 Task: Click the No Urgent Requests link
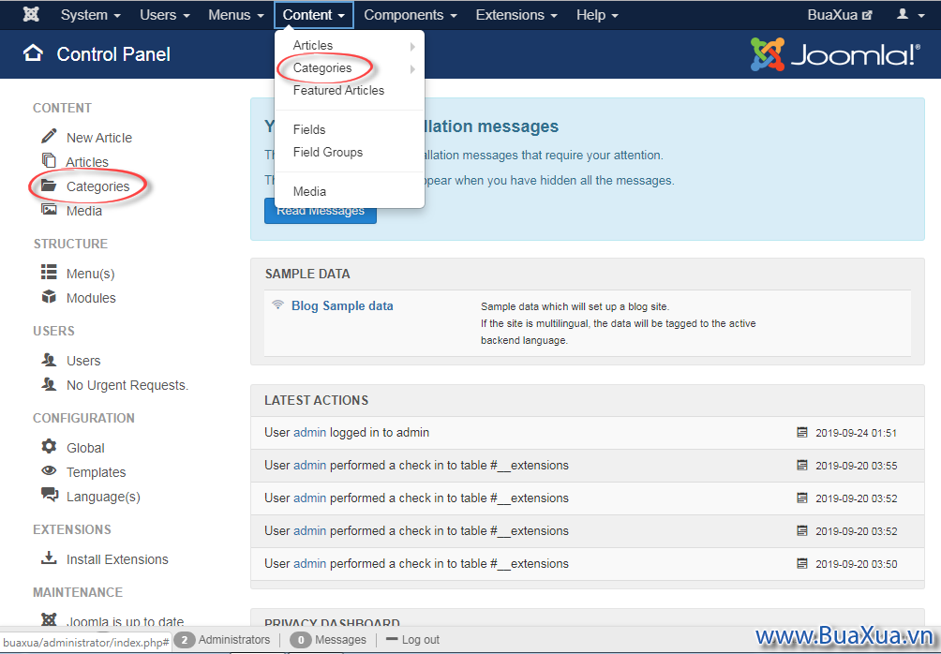tap(127, 384)
